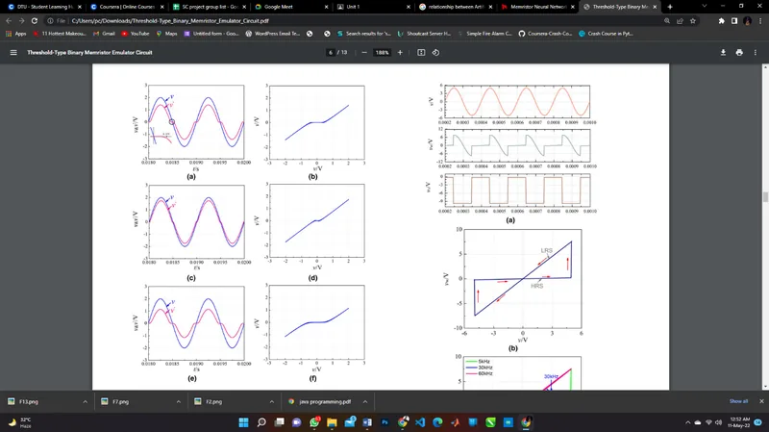Open Crash Course in Pyt... bookmark
The image size is (769, 432).
click(607, 34)
